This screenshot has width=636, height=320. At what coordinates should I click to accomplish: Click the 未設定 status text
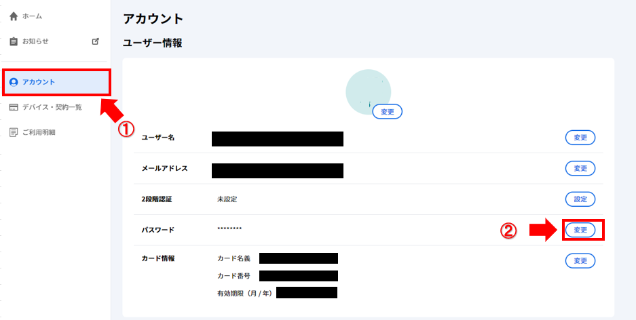pos(227,199)
